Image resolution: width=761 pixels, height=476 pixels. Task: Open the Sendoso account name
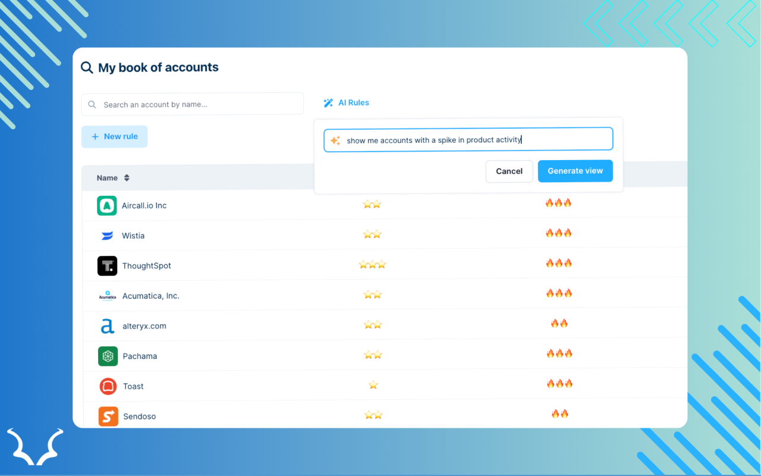click(140, 416)
